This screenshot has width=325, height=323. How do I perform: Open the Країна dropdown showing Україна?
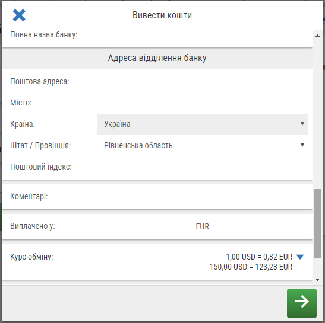[202, 124]
